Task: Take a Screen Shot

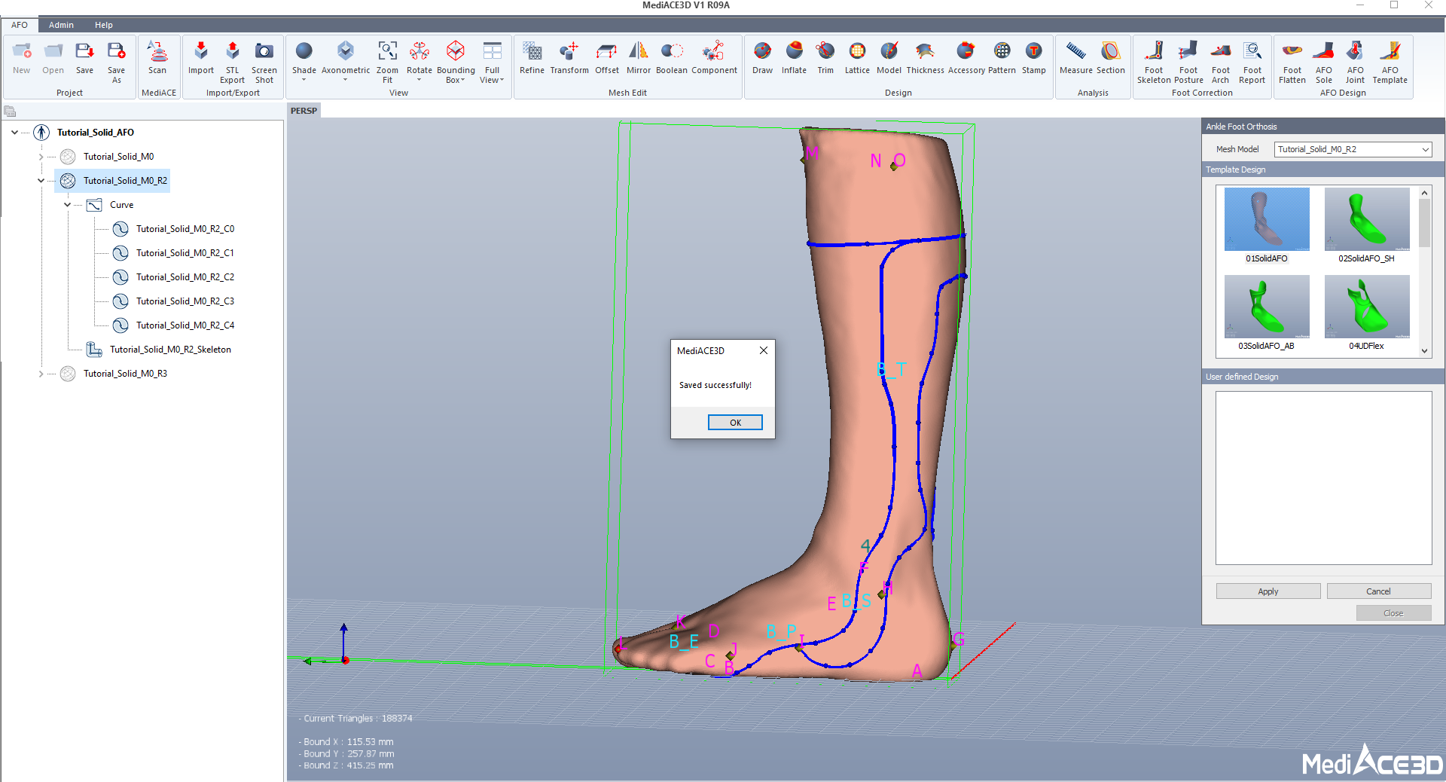Action: click(264, 62)
